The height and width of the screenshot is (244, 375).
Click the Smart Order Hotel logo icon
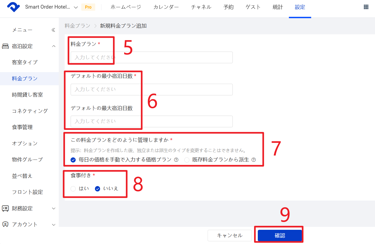pos(13,7)
